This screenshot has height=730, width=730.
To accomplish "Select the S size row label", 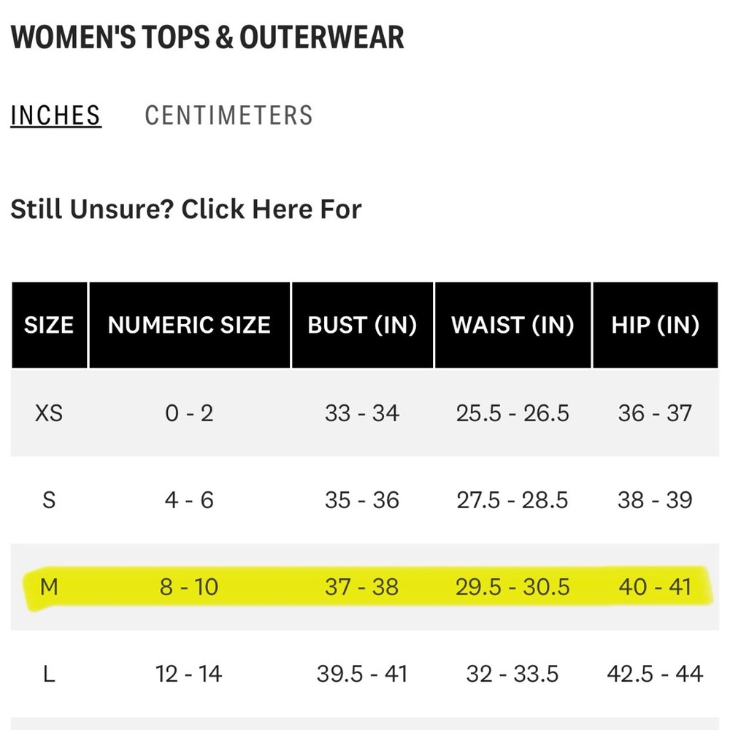I will click(49, 500).
